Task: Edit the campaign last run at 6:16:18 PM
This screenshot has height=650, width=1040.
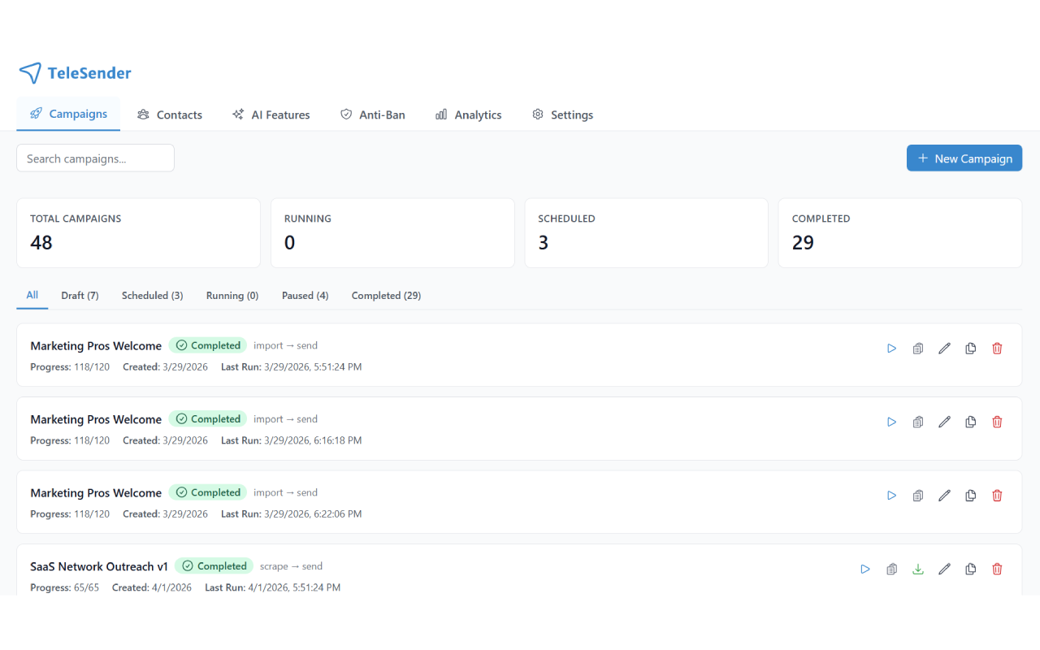Action: pos(944,422)
